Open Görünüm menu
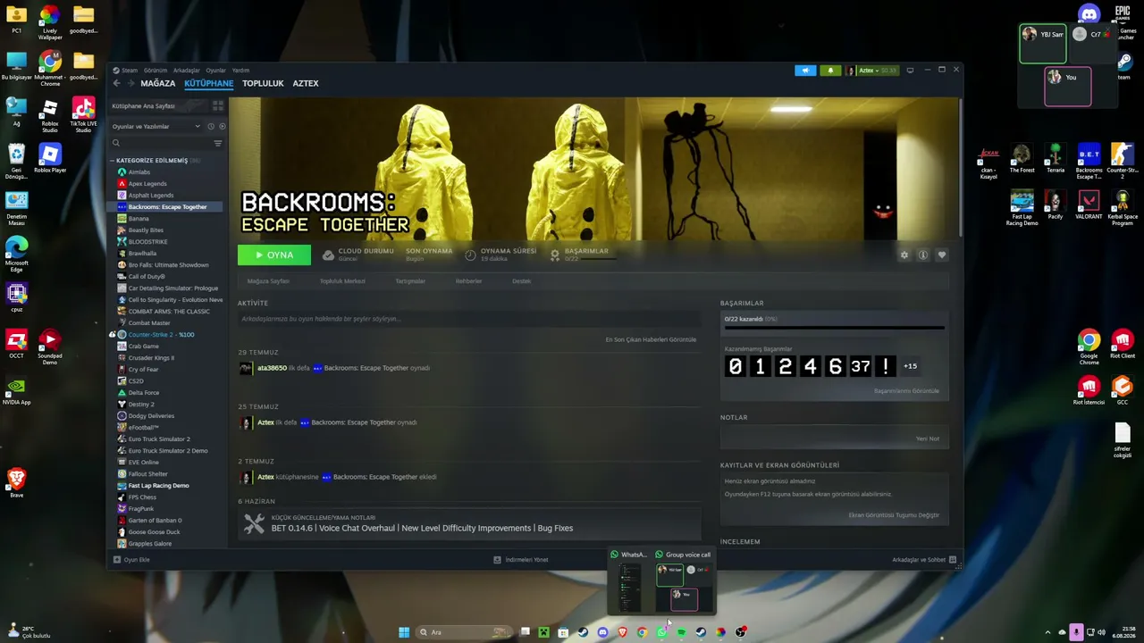Image resolution: width=1144 pixels, height=643 pixels. [x=156, y=71]
